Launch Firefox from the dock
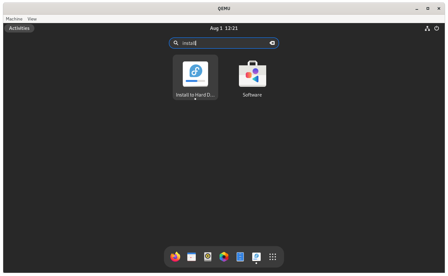Screen dimensions: 448x276 tap(175, 257)
